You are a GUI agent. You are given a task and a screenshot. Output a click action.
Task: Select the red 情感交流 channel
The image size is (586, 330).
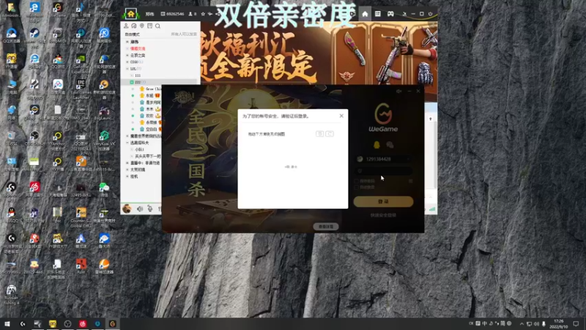138,48
